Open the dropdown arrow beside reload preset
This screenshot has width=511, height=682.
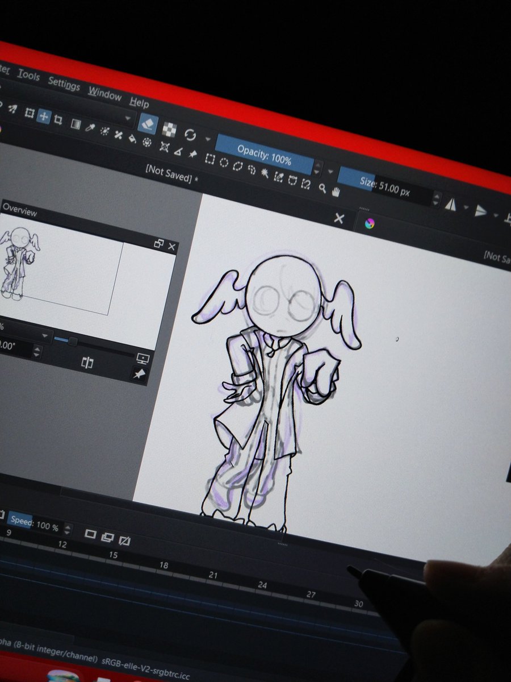coord(207,139)
